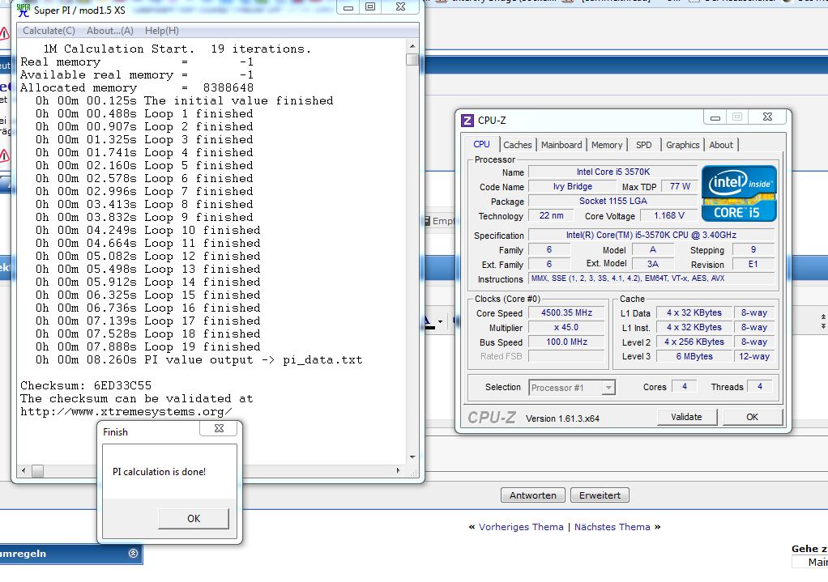Click the Loop 19 finished line
Screen dimensions: 828x582
pyautogui.click(x=147, y=346)
